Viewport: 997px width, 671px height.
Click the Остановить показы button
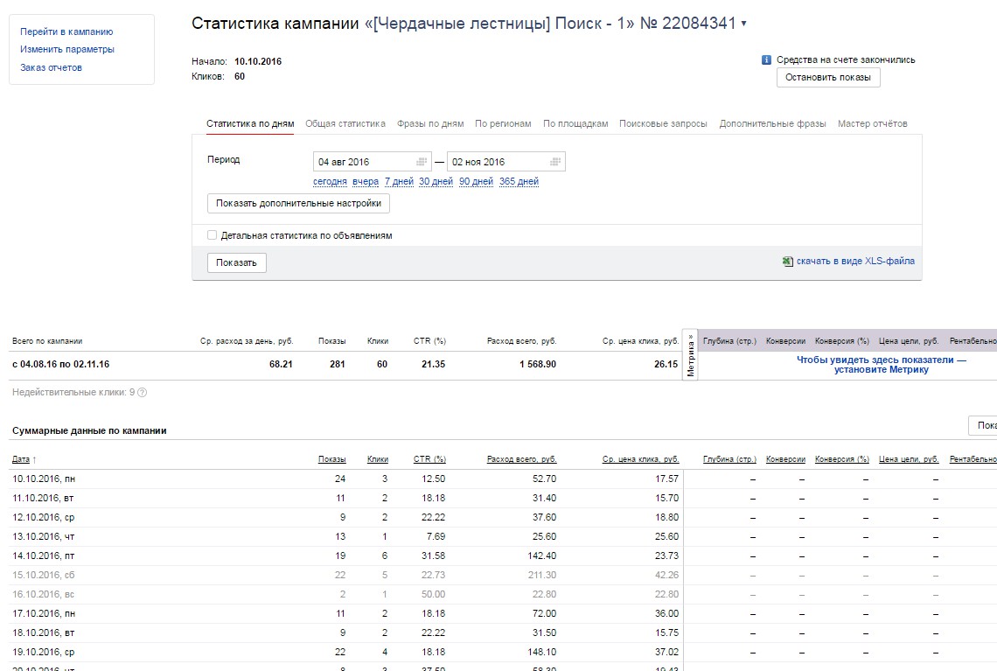[828, 78]
